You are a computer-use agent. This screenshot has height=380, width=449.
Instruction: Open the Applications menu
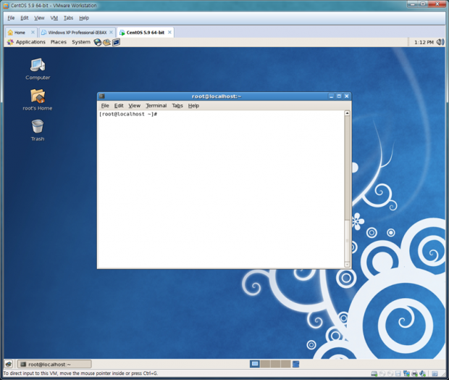[30, 42]
